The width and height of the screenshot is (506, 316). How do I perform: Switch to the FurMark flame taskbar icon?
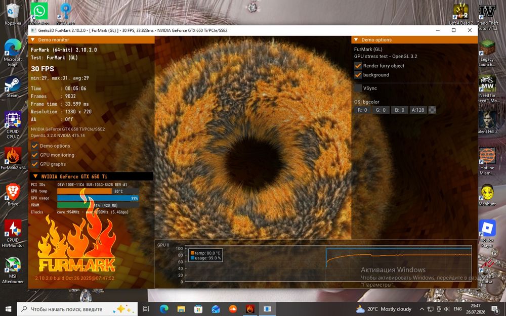250,309
